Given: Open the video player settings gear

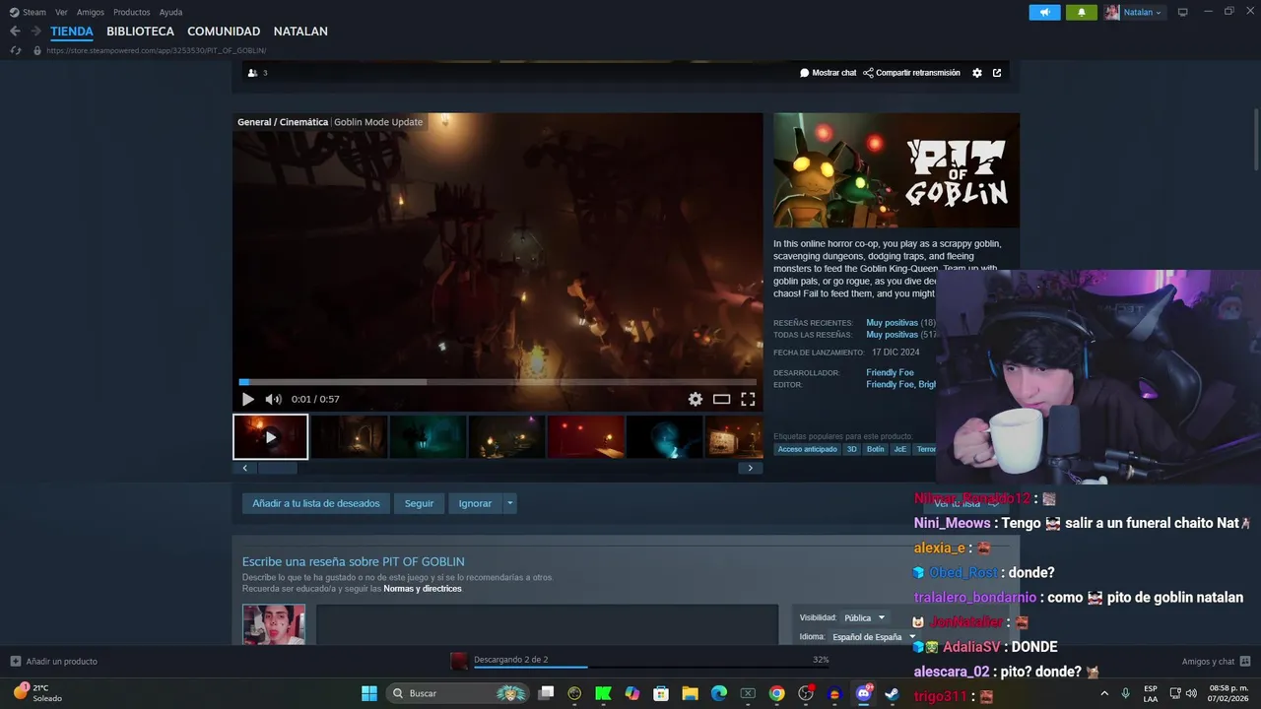Looking at the screenshot, I should click(696, 399).
